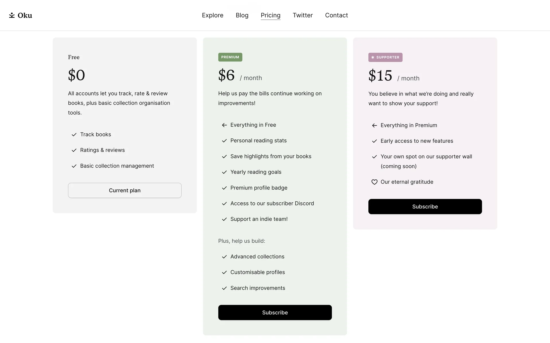550x343 pixels.
Task: Click the arrow icon next to Everything in Premium
Action: [374, 125]
